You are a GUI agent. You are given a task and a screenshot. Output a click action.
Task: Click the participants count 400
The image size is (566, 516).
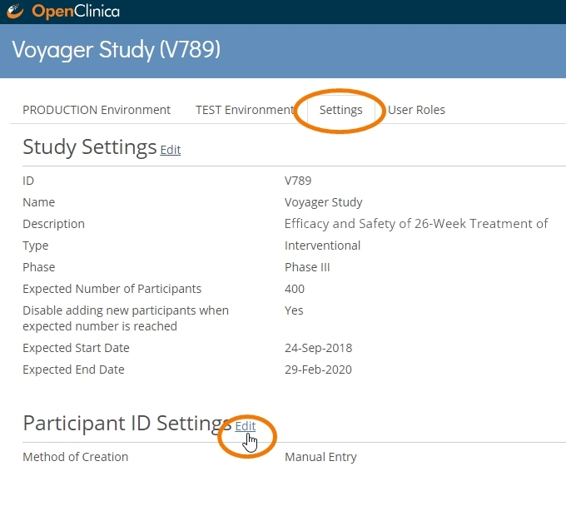pos(295,289)
